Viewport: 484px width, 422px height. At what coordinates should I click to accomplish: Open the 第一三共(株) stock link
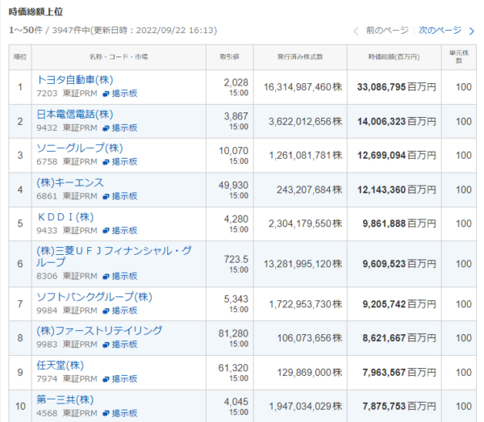(x=65, y=399)
